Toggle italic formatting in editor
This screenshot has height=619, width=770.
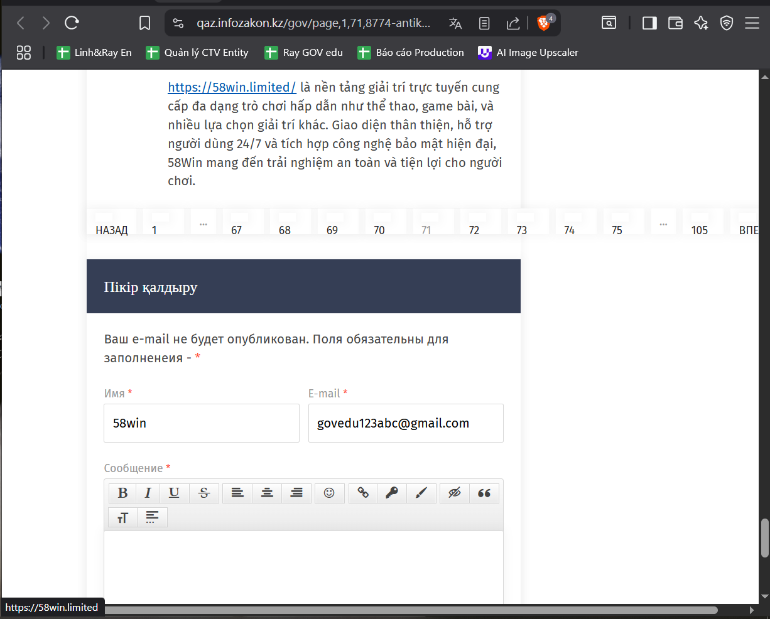pyautogui.click(x=148, y=493)
